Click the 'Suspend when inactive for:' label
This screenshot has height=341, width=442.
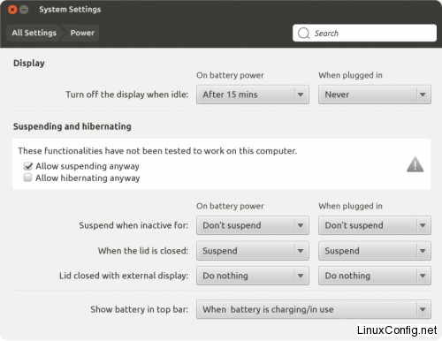[133, 225]
